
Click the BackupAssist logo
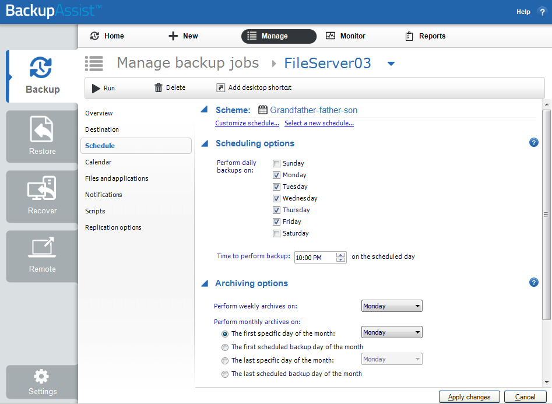[x=54, y=11]
